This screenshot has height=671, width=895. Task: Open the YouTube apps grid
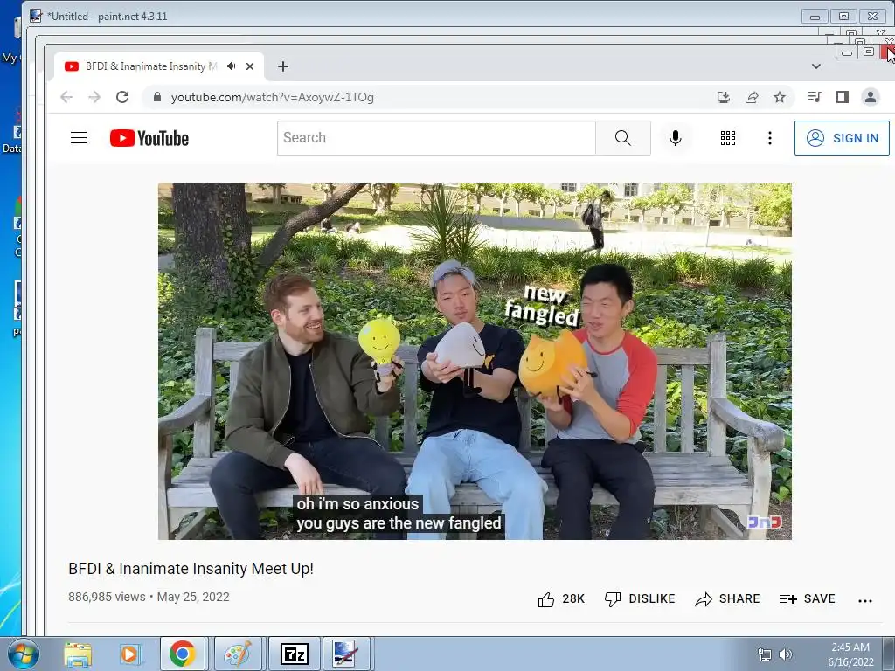pyautogui.click(x=728, y=137)
